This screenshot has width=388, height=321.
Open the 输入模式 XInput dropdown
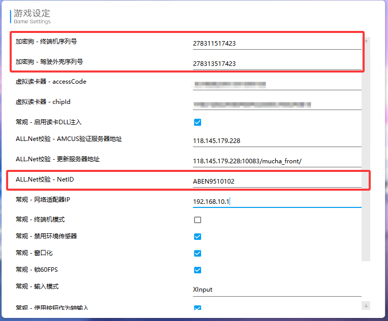[x=277, y=290]
